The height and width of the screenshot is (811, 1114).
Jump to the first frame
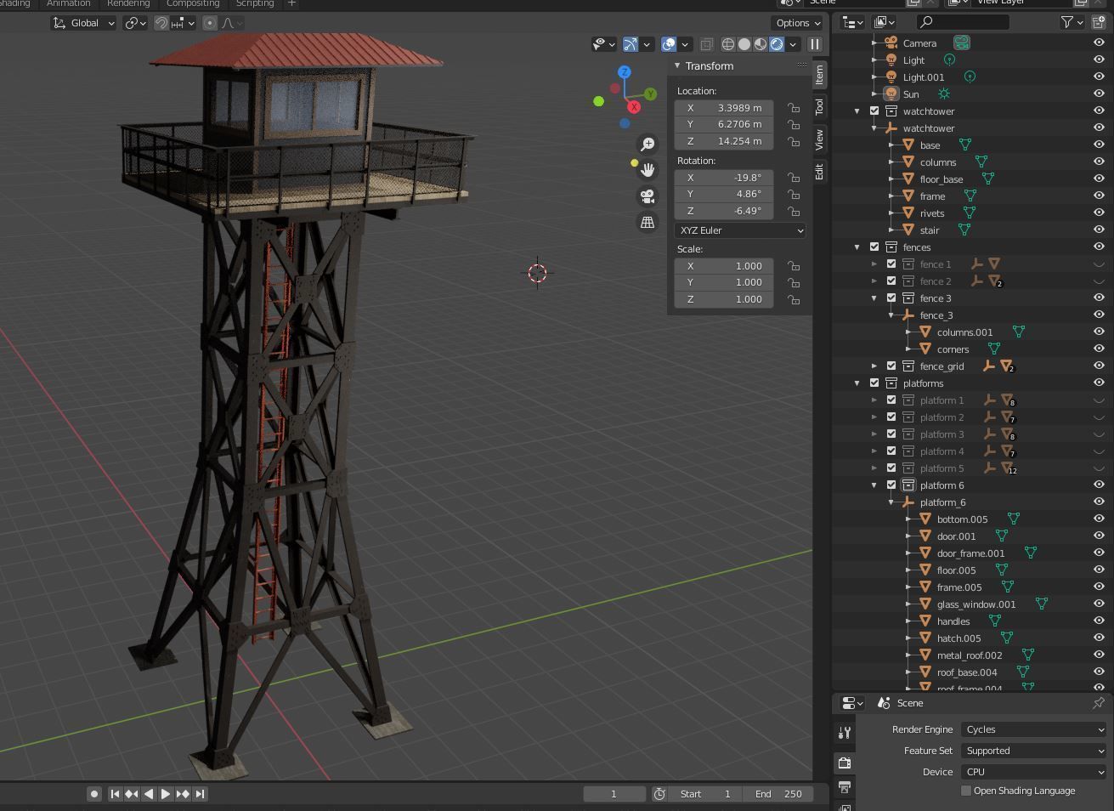pos(115,794)
